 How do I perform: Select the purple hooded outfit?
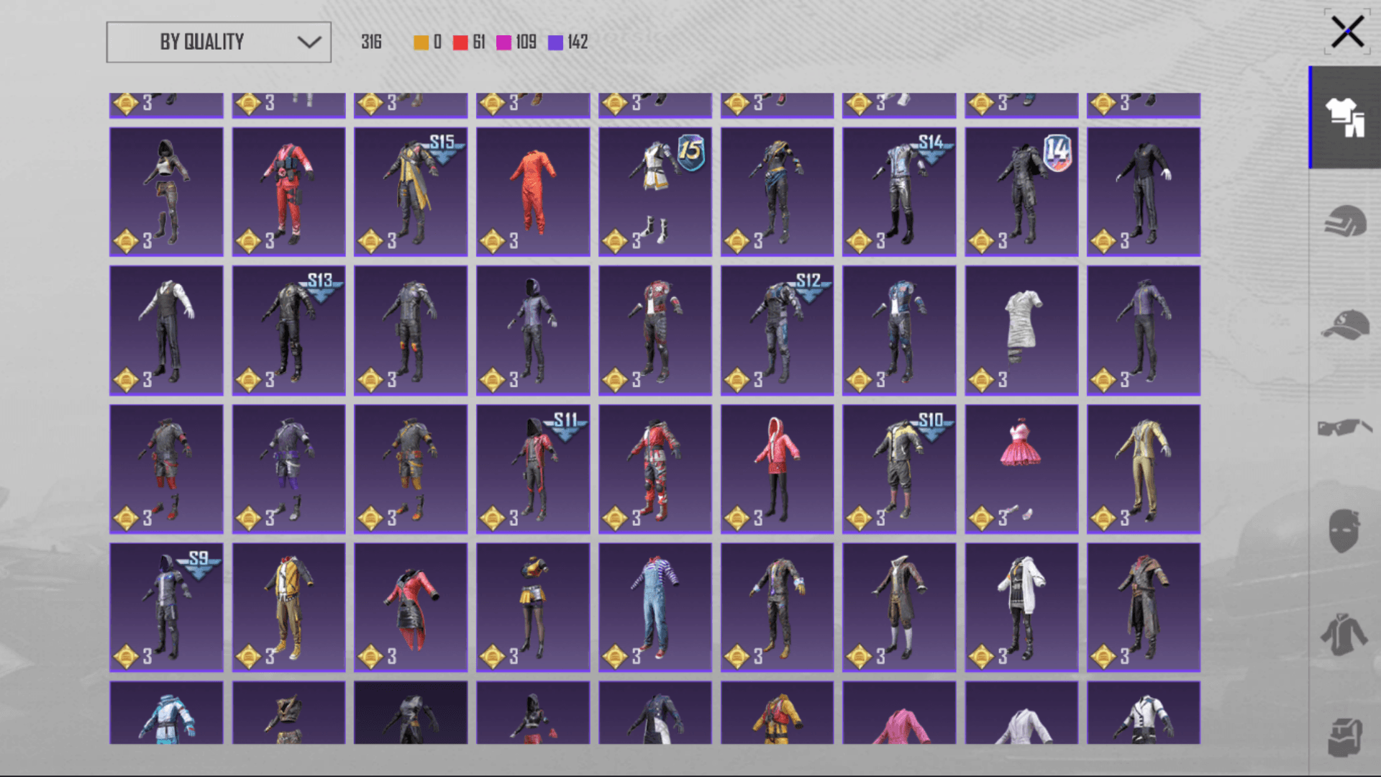coord(533,330)
